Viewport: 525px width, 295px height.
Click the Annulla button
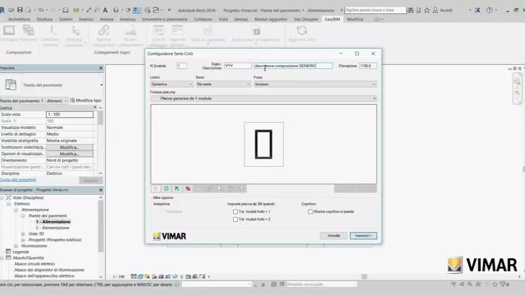click(333, 236)
